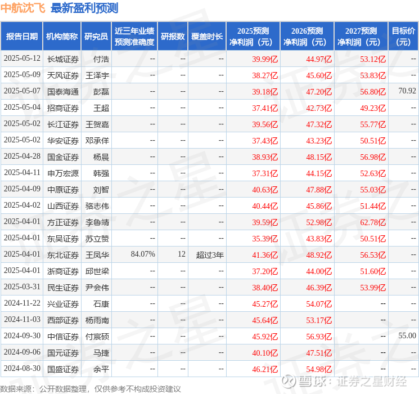The height and width of the screenshot is (394, 419).
Task: Click researcher 邓承佯
Action: point(97,141)
